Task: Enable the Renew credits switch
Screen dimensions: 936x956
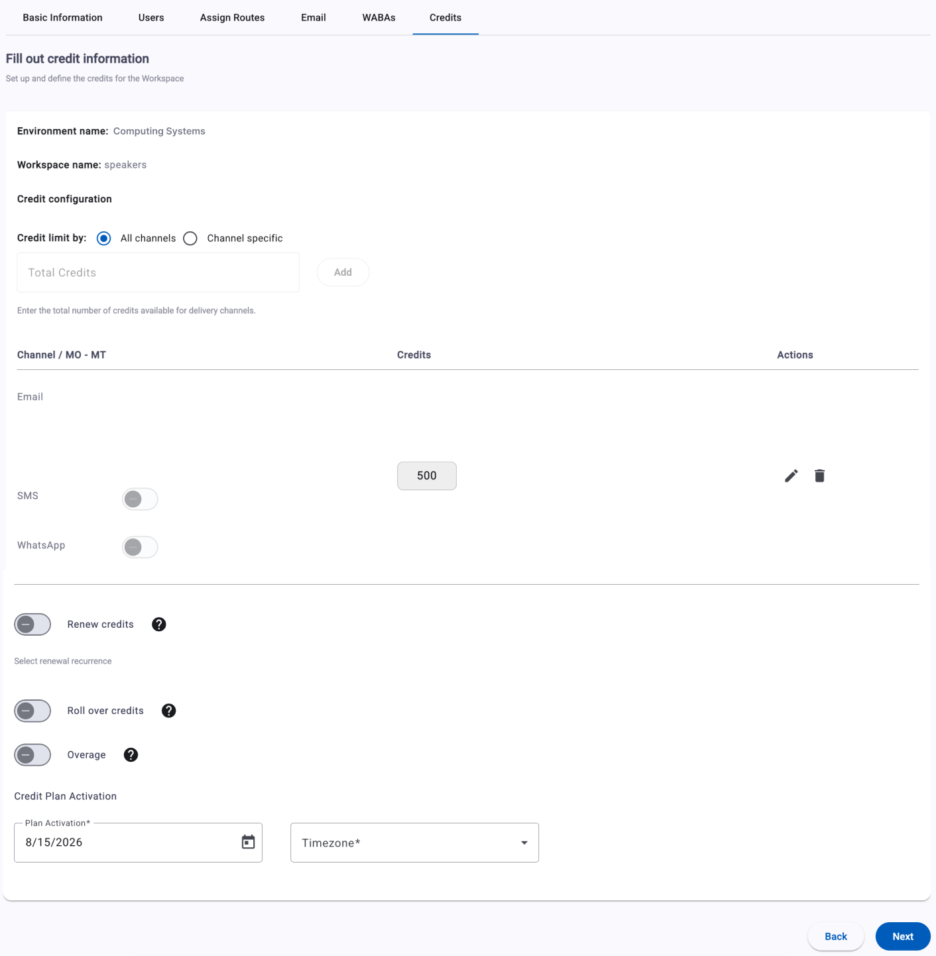Action: point(32,625)
